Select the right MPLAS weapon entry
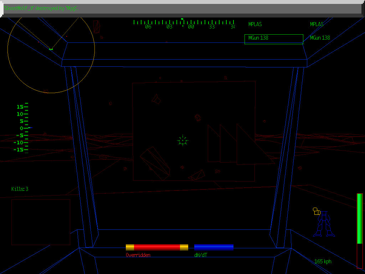 point(317,24)
